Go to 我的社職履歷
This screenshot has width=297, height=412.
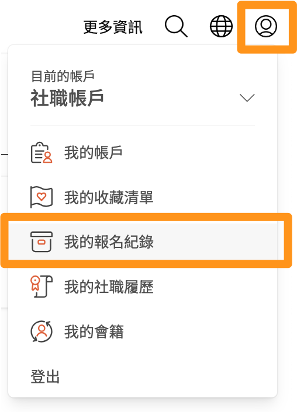click(x=143, y=287)
